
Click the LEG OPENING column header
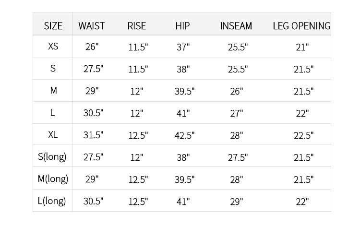pyautogui.click(x=301, y=26)
